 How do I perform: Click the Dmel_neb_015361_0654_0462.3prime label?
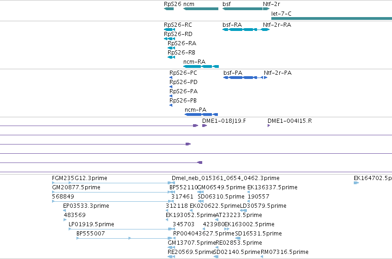click(226, 178)
